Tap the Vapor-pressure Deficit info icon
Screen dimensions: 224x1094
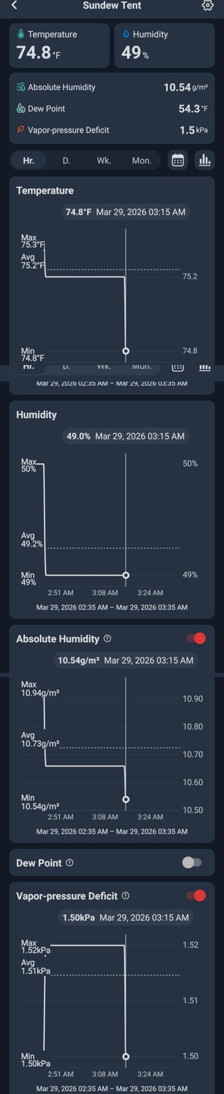pos(126,896)
